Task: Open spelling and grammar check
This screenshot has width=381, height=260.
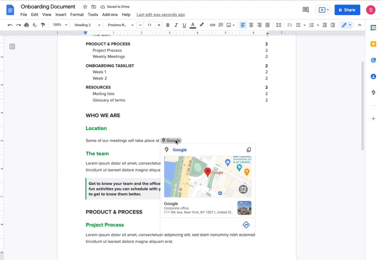Action: click(x=35, y=24)
